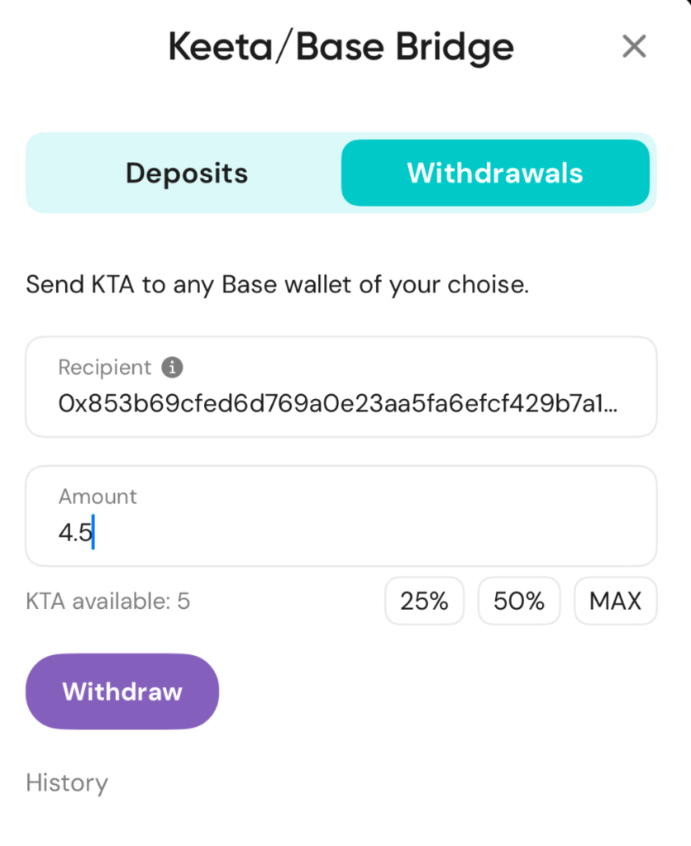Focus the Amount field value 4.5
Image resolution: width=691 pixels, height=846 pixels.
pyautogui.click(x=74, y=533)
